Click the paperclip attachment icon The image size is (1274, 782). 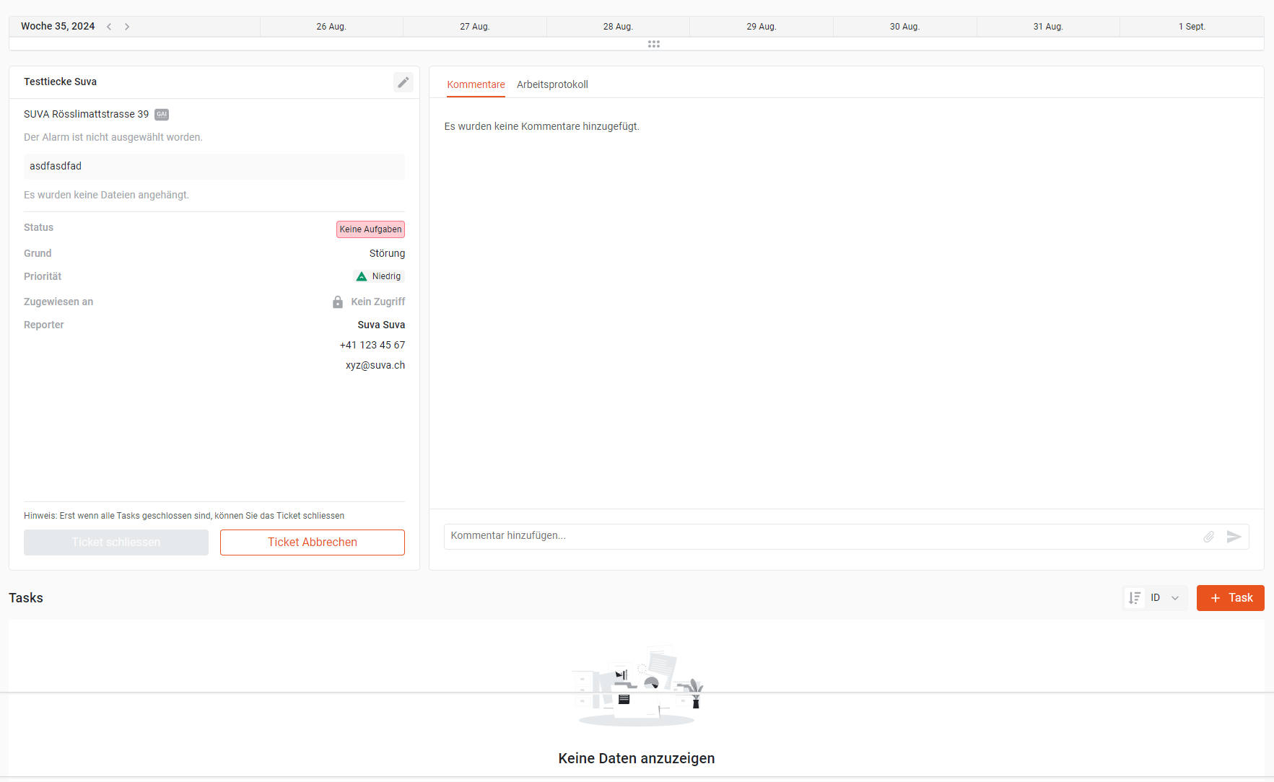tap(1208, 537)
